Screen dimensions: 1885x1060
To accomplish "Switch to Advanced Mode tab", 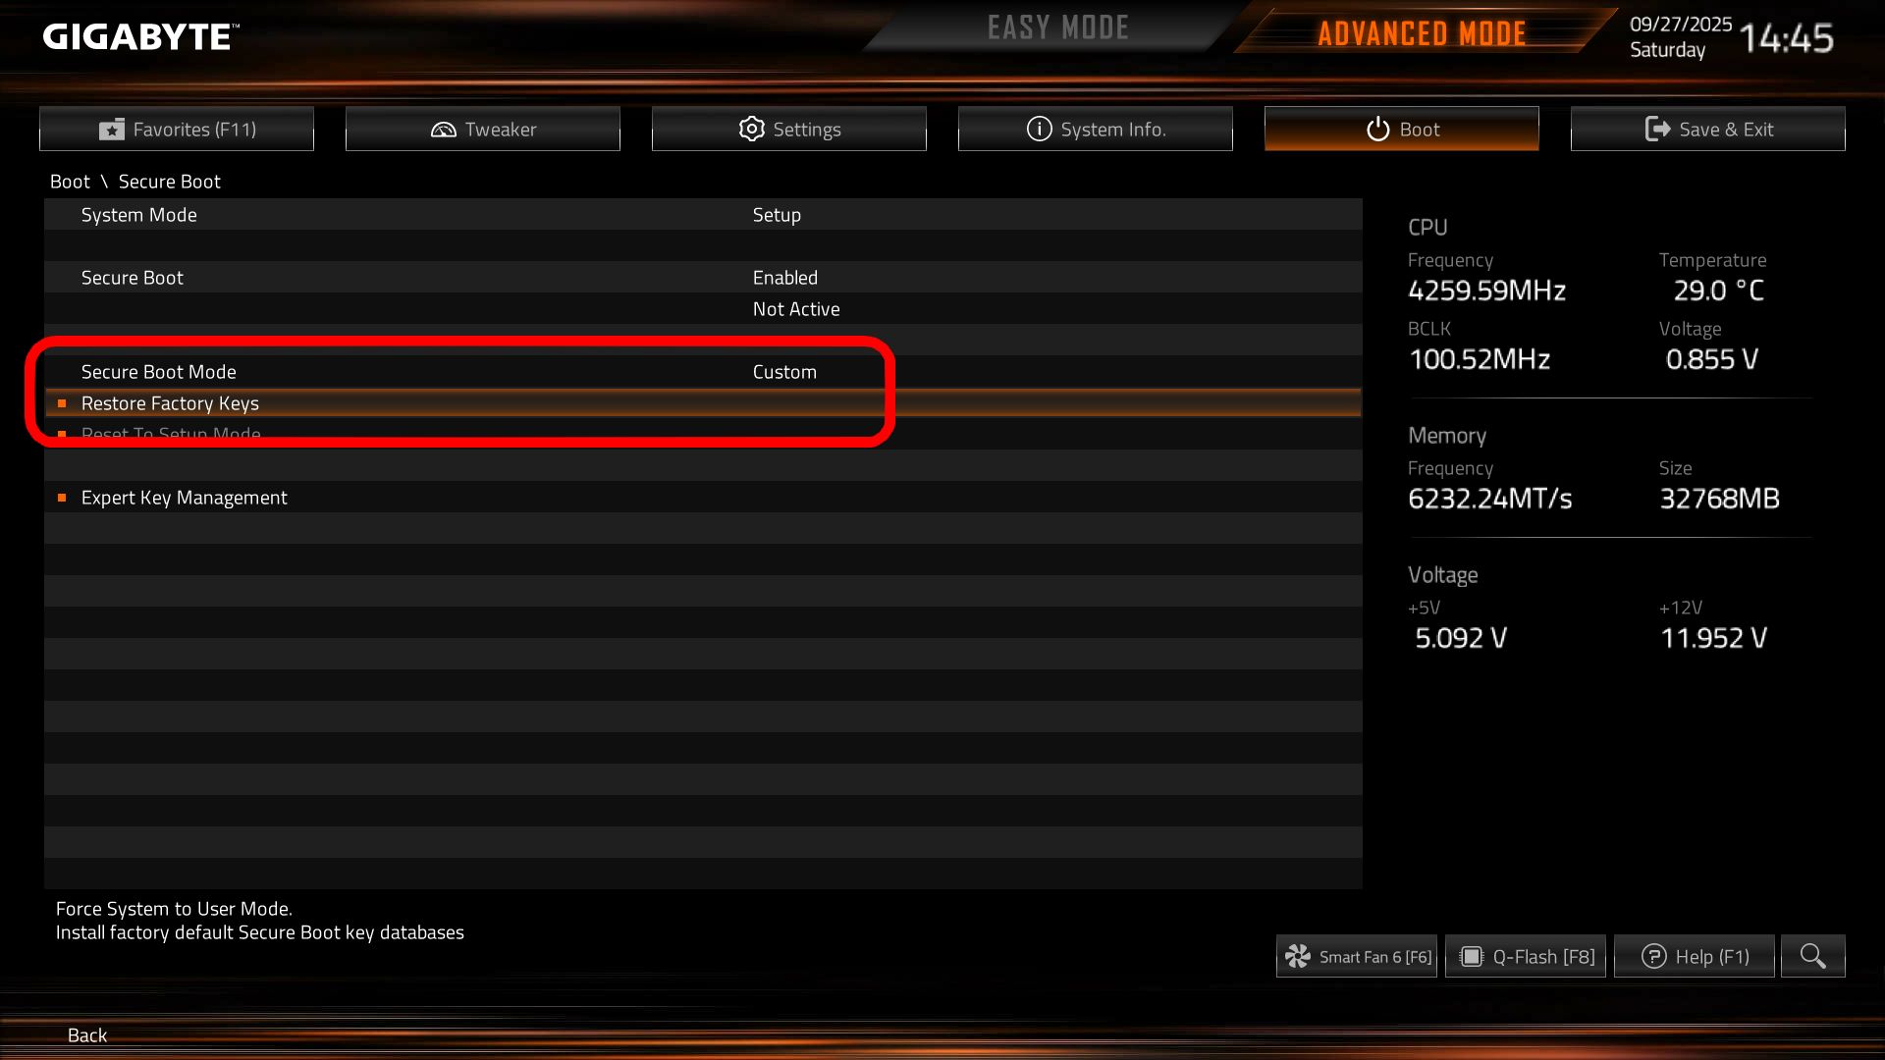I will (x=1422, y=33).
